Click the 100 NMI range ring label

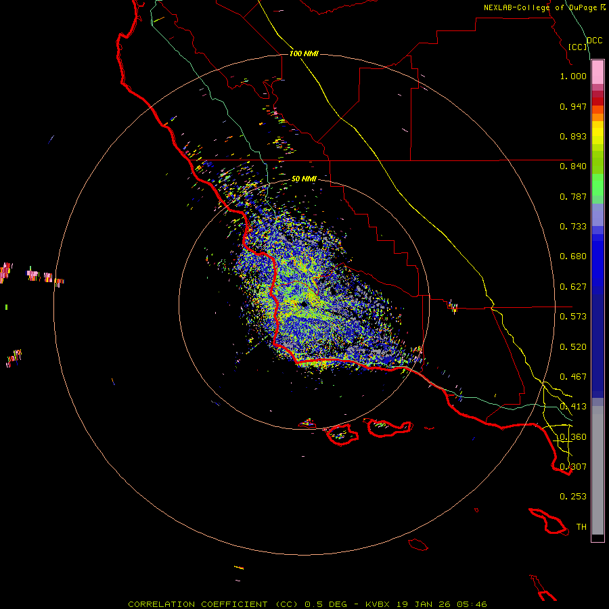(x=304, y=53)
